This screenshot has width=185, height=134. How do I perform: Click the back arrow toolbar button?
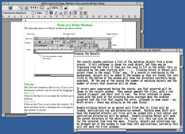coord(4,8)
